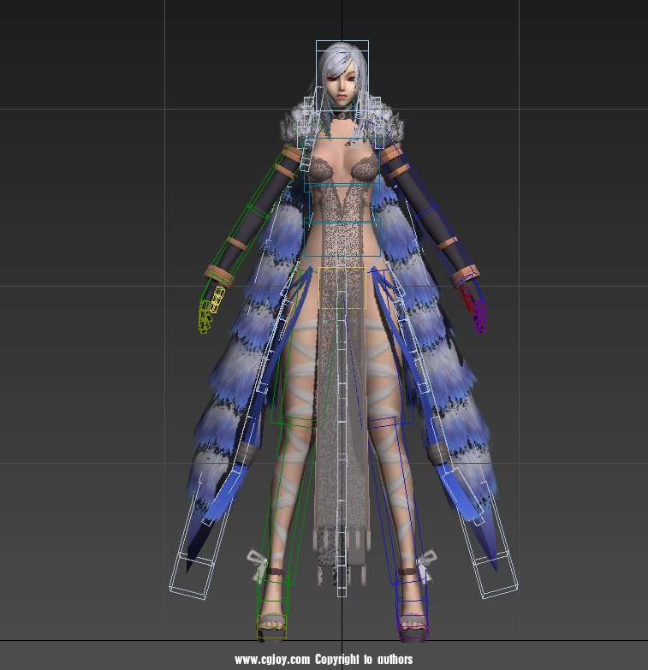Select the yellow pelvis bone box

point(342,288)
